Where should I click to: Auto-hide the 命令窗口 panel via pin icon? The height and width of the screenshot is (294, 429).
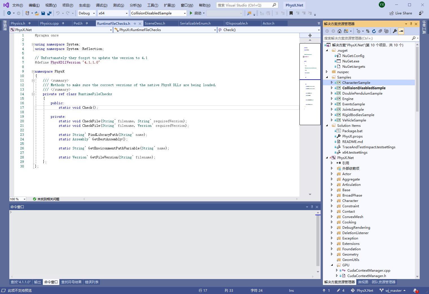tap(312, 206)
